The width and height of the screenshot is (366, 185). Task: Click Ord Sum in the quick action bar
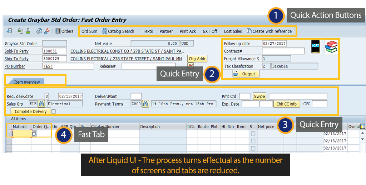click(89, 31)
